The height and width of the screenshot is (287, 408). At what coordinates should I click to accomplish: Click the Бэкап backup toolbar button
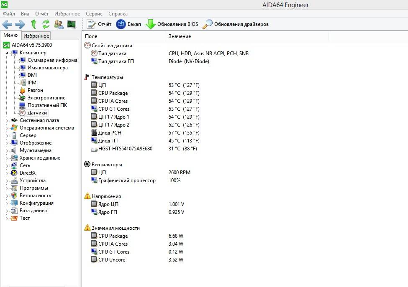click(x=128, y=24)
